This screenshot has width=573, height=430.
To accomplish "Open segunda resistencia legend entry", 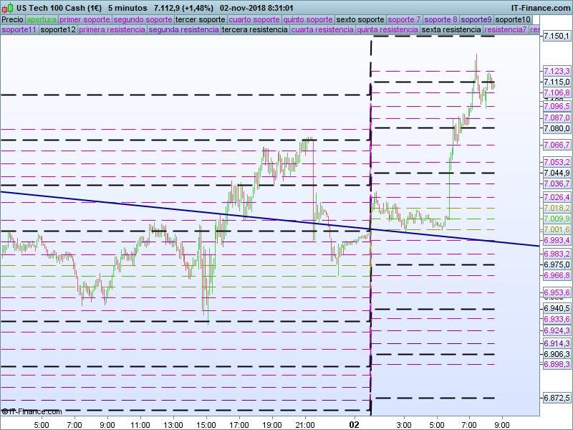I will [x=184, y=29].
